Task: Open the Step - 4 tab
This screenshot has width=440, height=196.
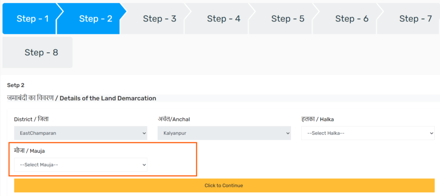Action: [223, 18]
